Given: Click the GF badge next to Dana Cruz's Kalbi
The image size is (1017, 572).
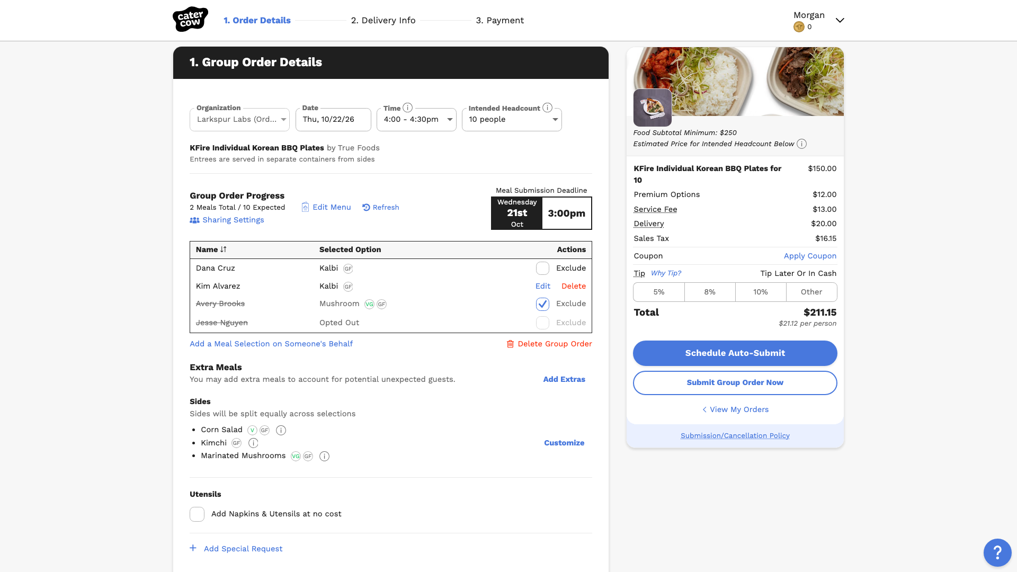Looking at the screenshot, I should [348, 269].
